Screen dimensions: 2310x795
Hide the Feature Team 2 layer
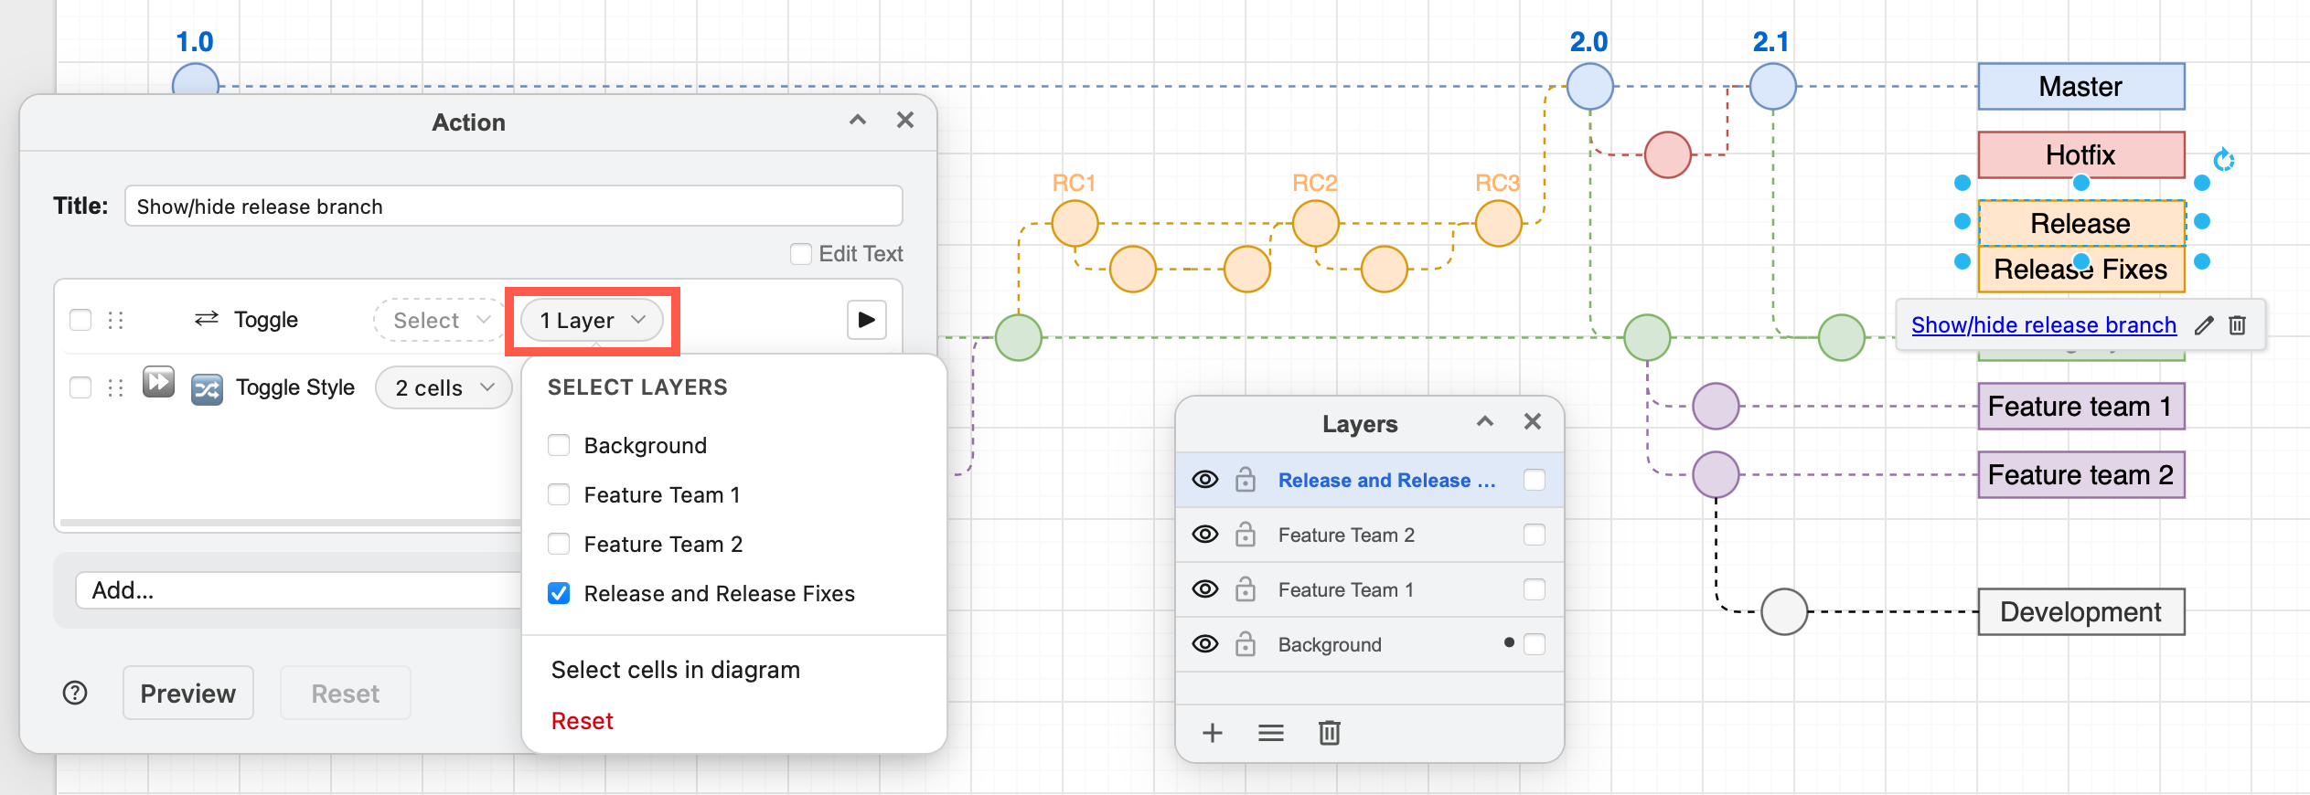coord(1205,535)
